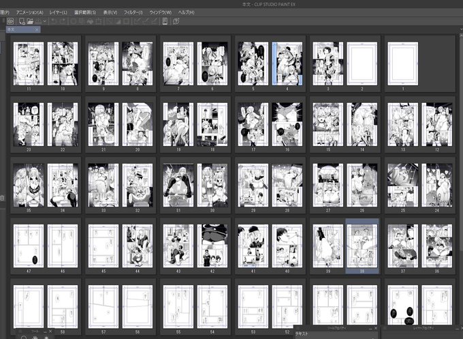Open the 表示(V) menu

(110, 12)
